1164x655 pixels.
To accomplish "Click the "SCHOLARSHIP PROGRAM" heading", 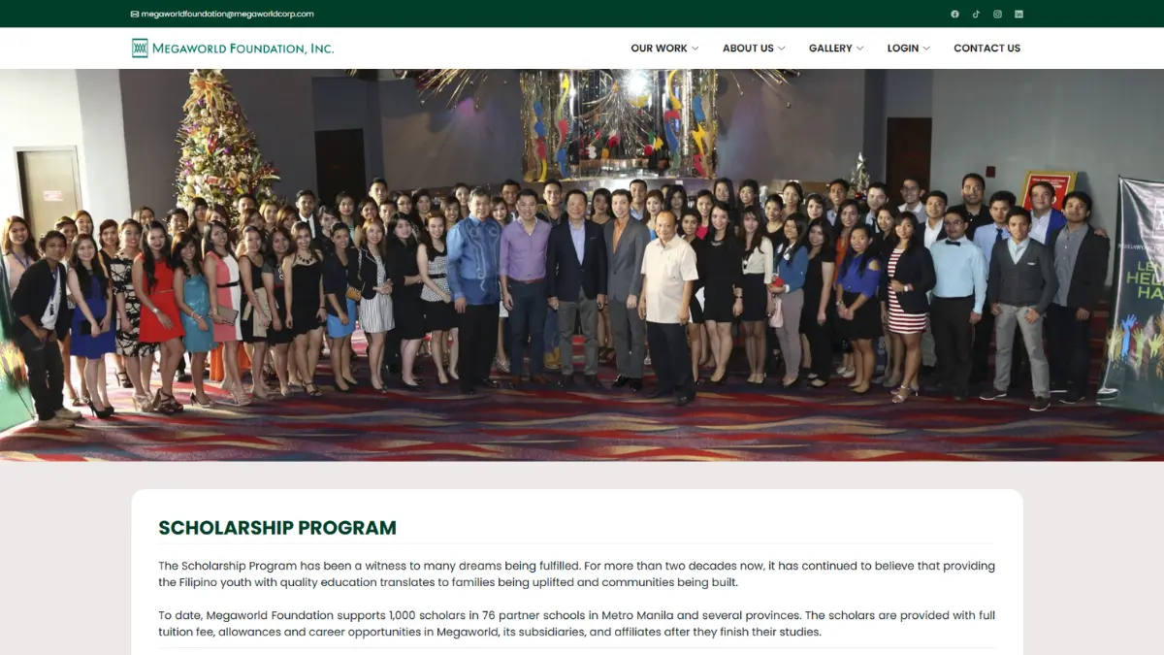I will 277,528.
